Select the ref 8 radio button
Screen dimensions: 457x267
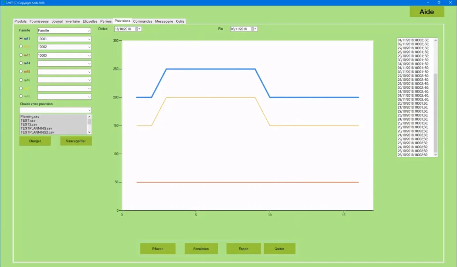(x=21, y=96)
